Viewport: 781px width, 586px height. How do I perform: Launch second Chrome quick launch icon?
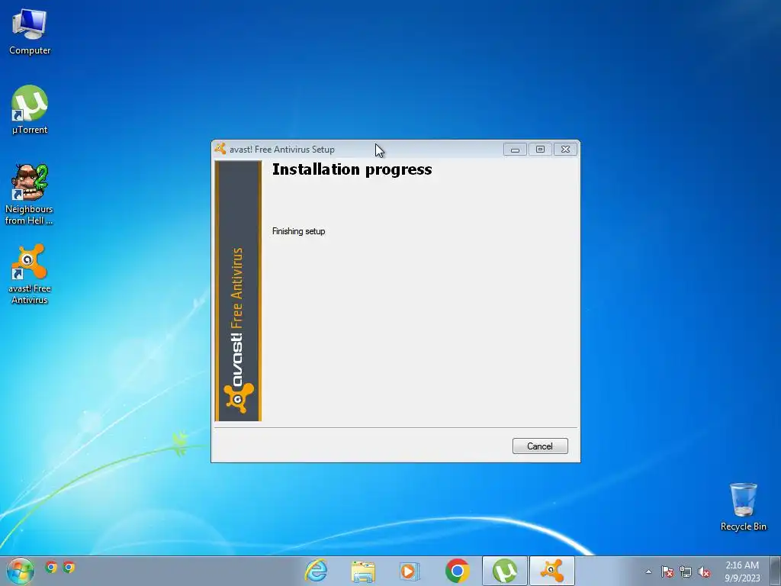click(x=69, y=567)
